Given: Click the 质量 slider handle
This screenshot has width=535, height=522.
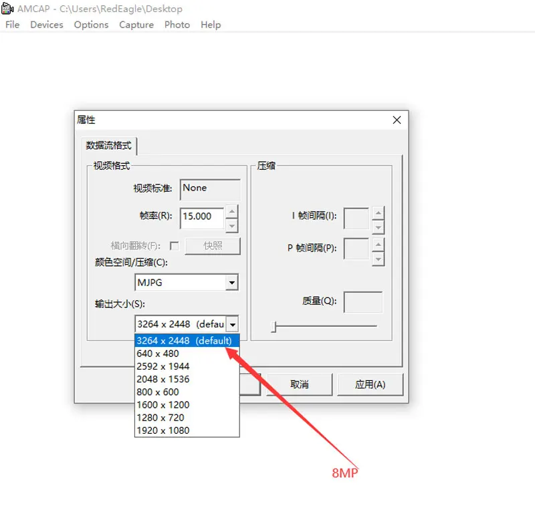Looking at the screenshot, I should pyautogui.click(x=274, y=326).
